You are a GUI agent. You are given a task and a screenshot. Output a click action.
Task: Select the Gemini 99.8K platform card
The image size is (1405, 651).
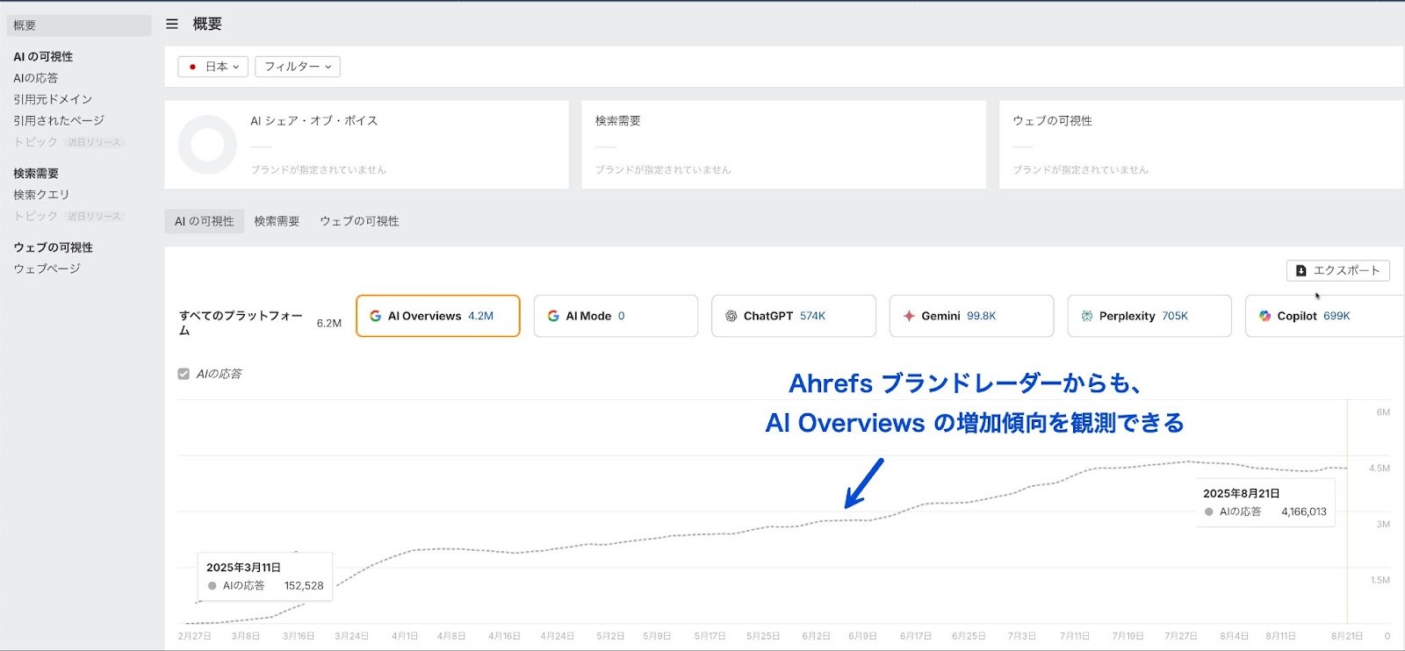coord(971,316)
